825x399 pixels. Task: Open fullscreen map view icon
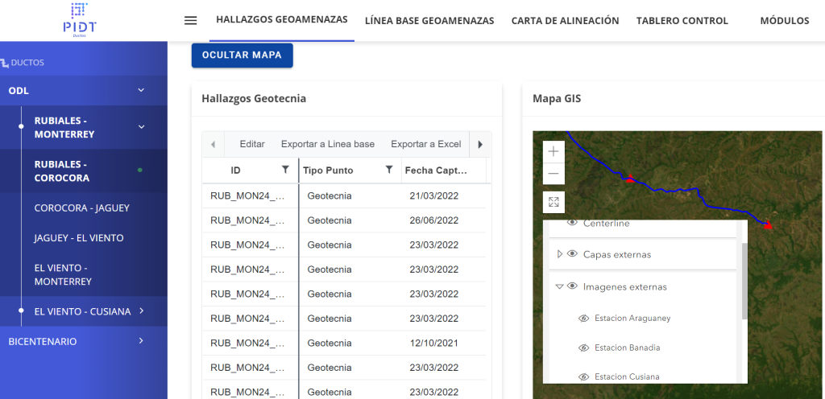[x=553, y=202]
